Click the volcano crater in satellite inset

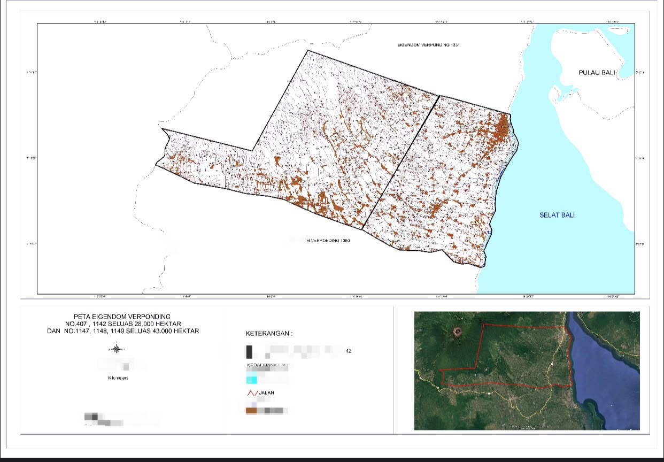pyautogui.click(x=457, y=332)
